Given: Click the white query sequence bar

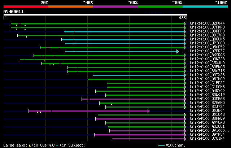Looking at the screenshot, I should pyautogui.click(x=95, y=15).
